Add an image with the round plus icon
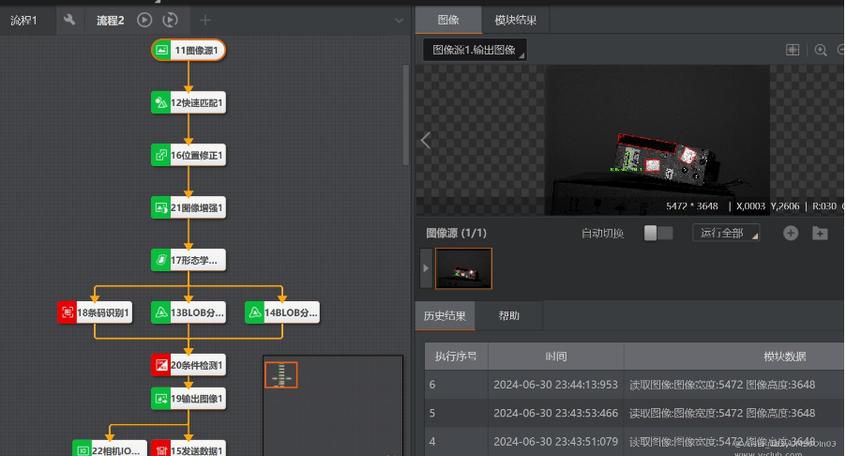846x456 pixels. point(791,233)
